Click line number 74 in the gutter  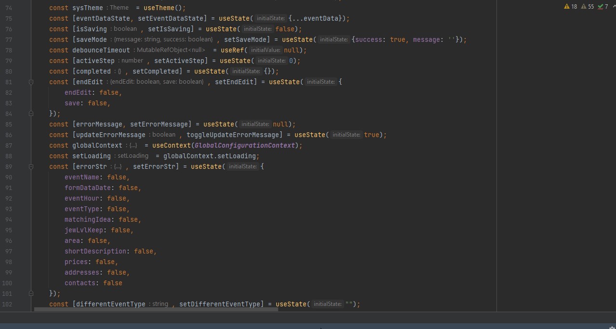[9, 8]
